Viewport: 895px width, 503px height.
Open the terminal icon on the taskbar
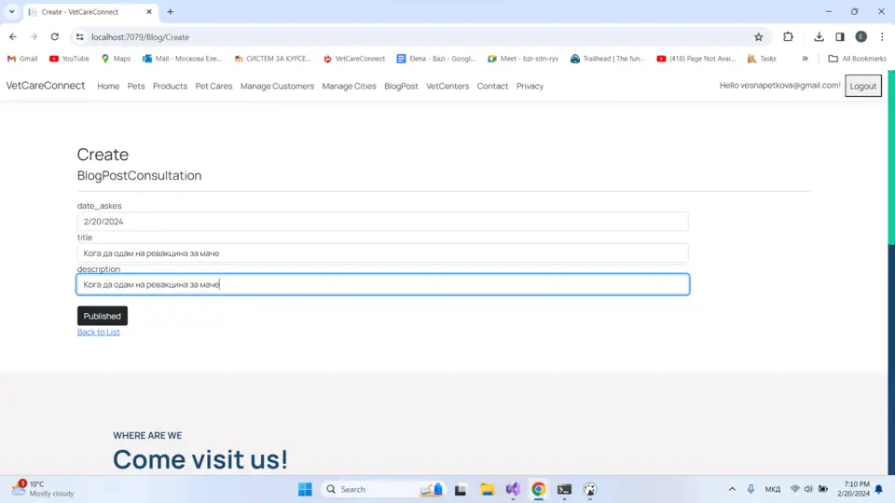point(564,489)
